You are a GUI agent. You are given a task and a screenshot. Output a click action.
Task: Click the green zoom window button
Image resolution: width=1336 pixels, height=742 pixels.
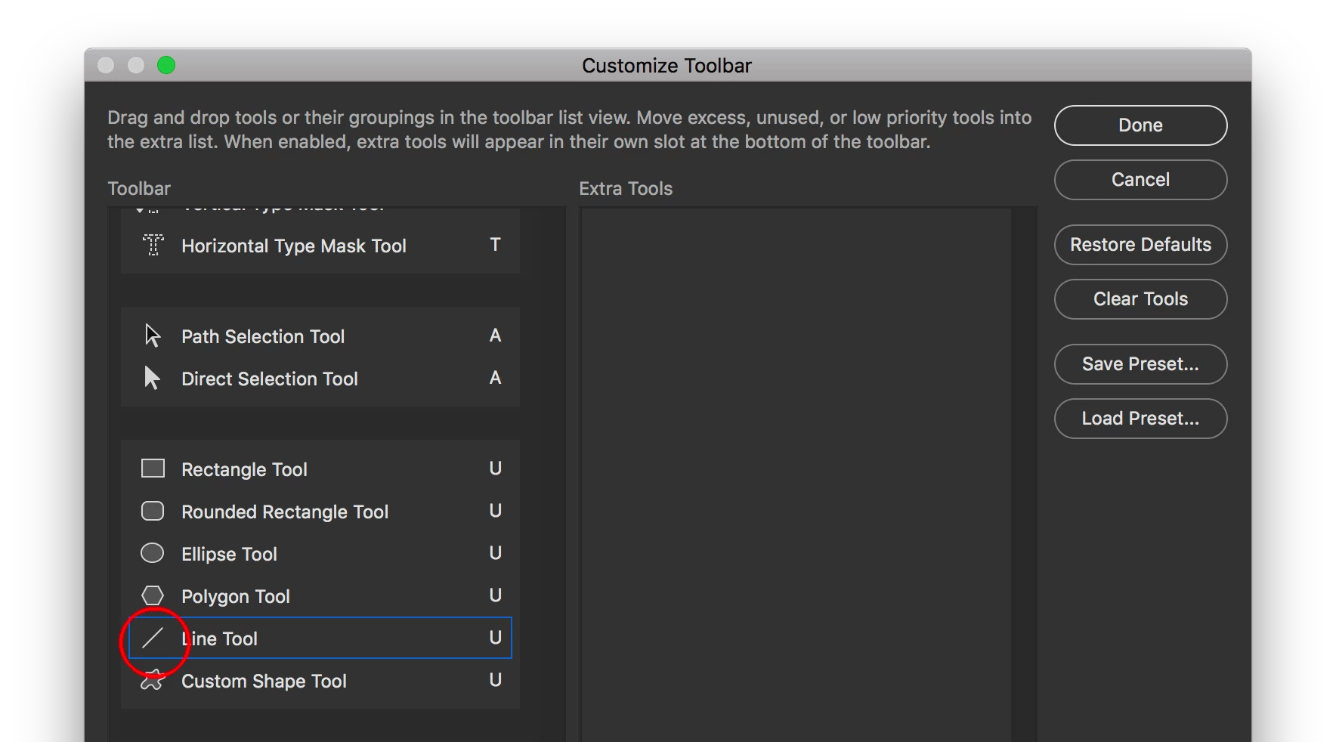tap(166, 66)
